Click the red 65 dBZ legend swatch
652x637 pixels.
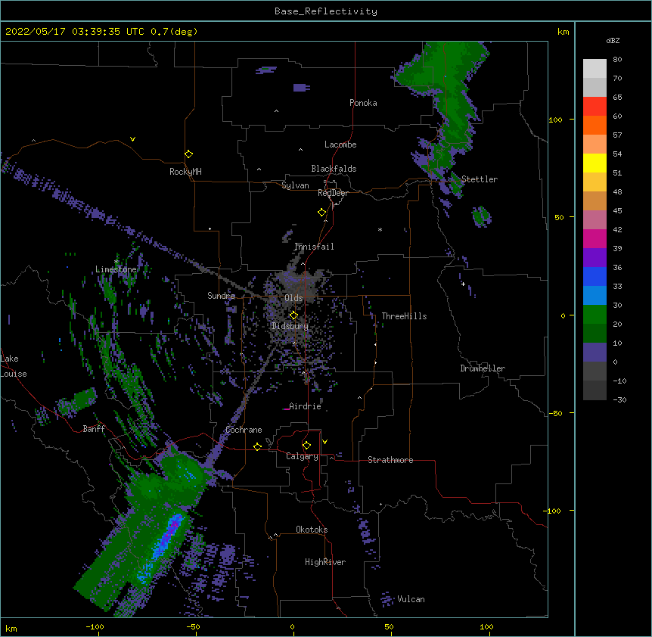595,107
